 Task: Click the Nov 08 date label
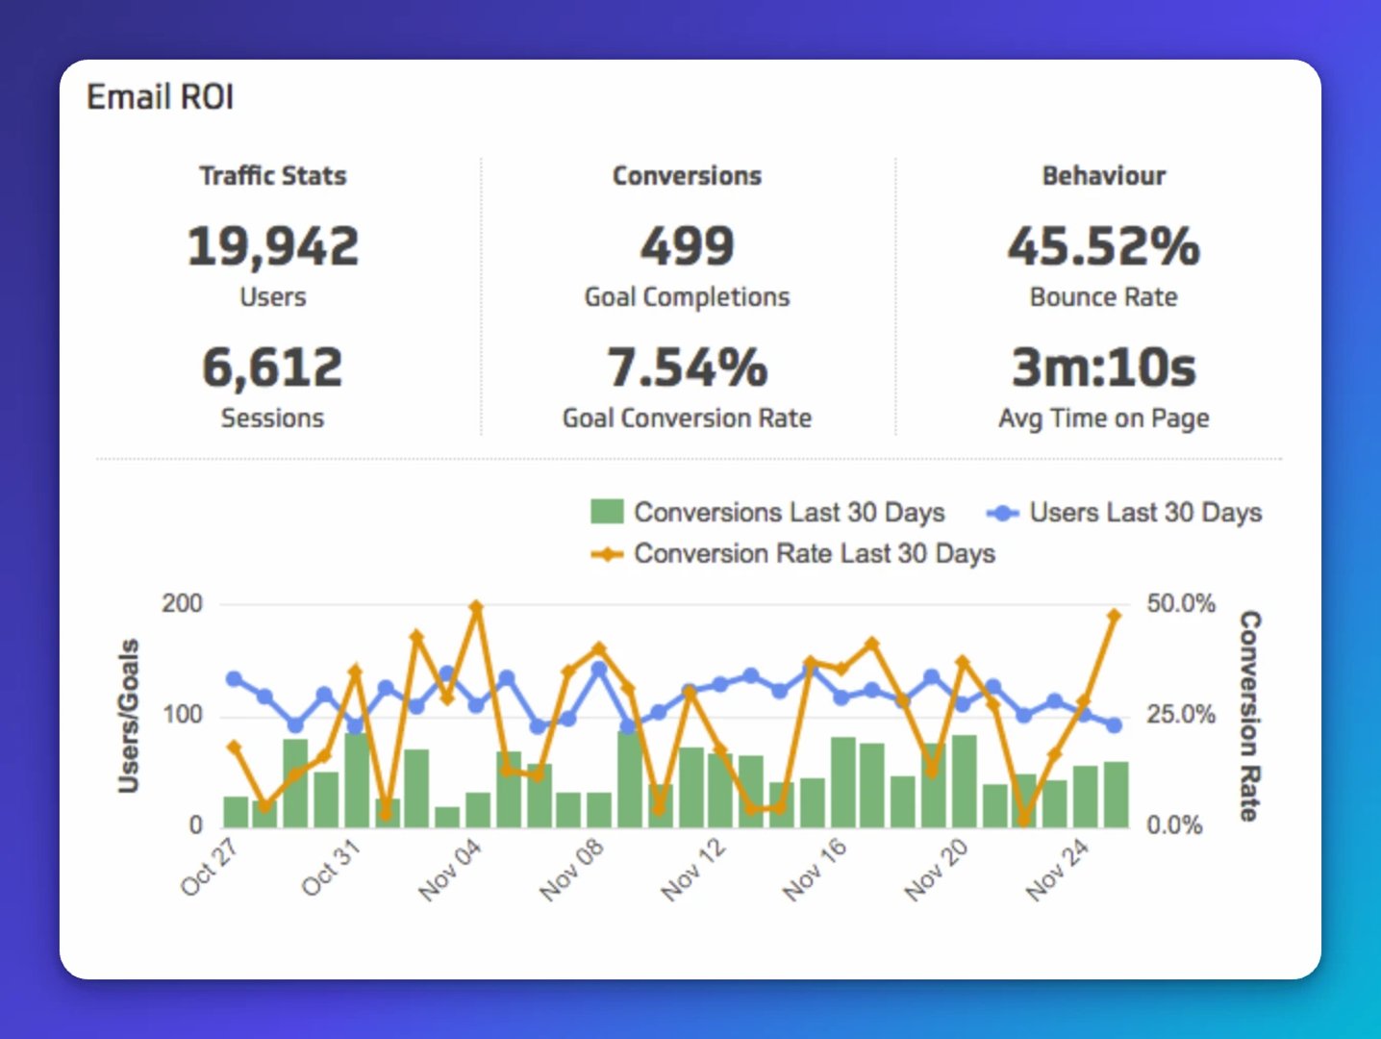point(571,870)
